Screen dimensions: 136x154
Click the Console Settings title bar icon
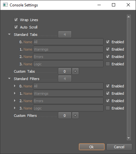pos(5,5)
